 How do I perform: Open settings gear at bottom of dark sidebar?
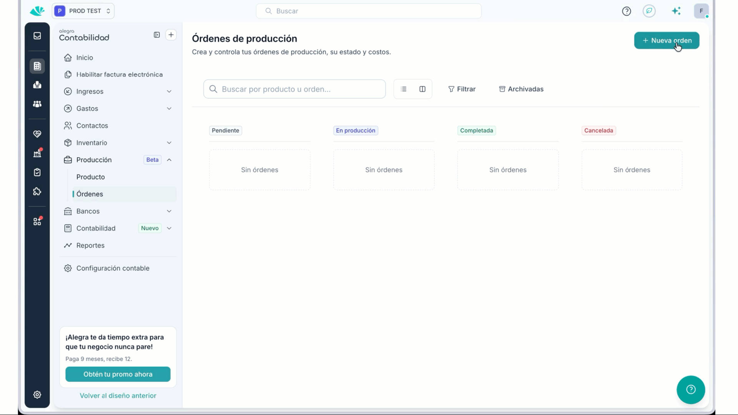(37, 395)
